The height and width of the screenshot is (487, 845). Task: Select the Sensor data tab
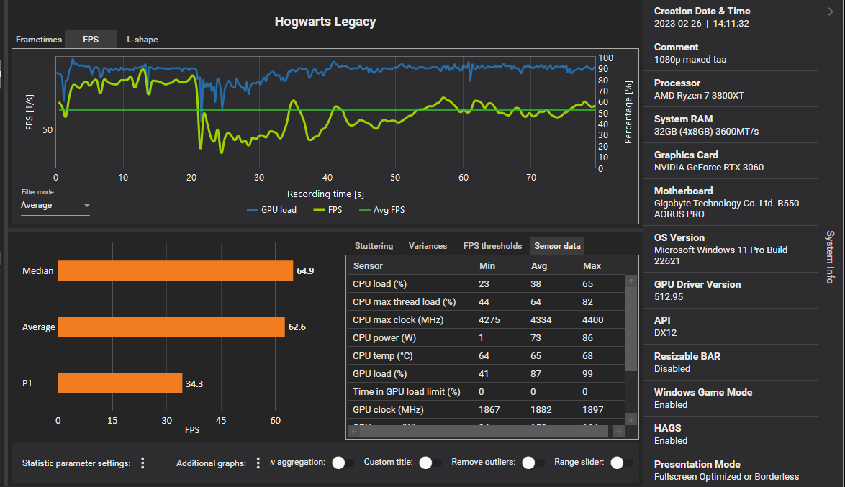click(x=557, y=245)
